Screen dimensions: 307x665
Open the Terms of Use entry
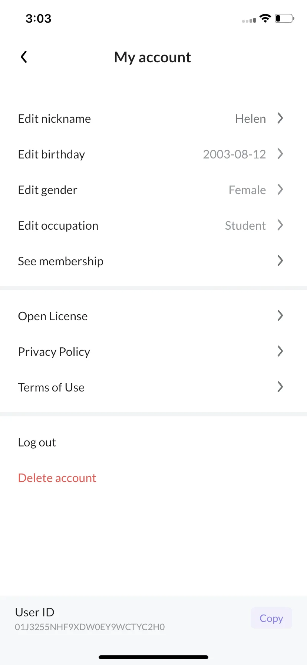point(153,387)
